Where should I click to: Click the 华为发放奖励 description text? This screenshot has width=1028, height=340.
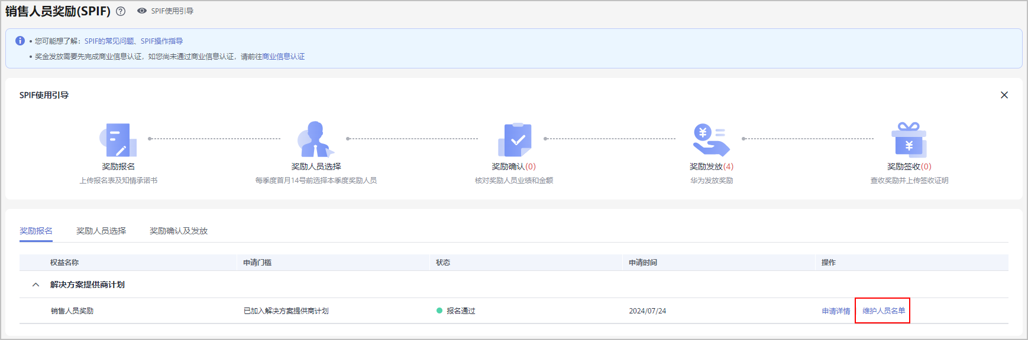coord(712,181)
